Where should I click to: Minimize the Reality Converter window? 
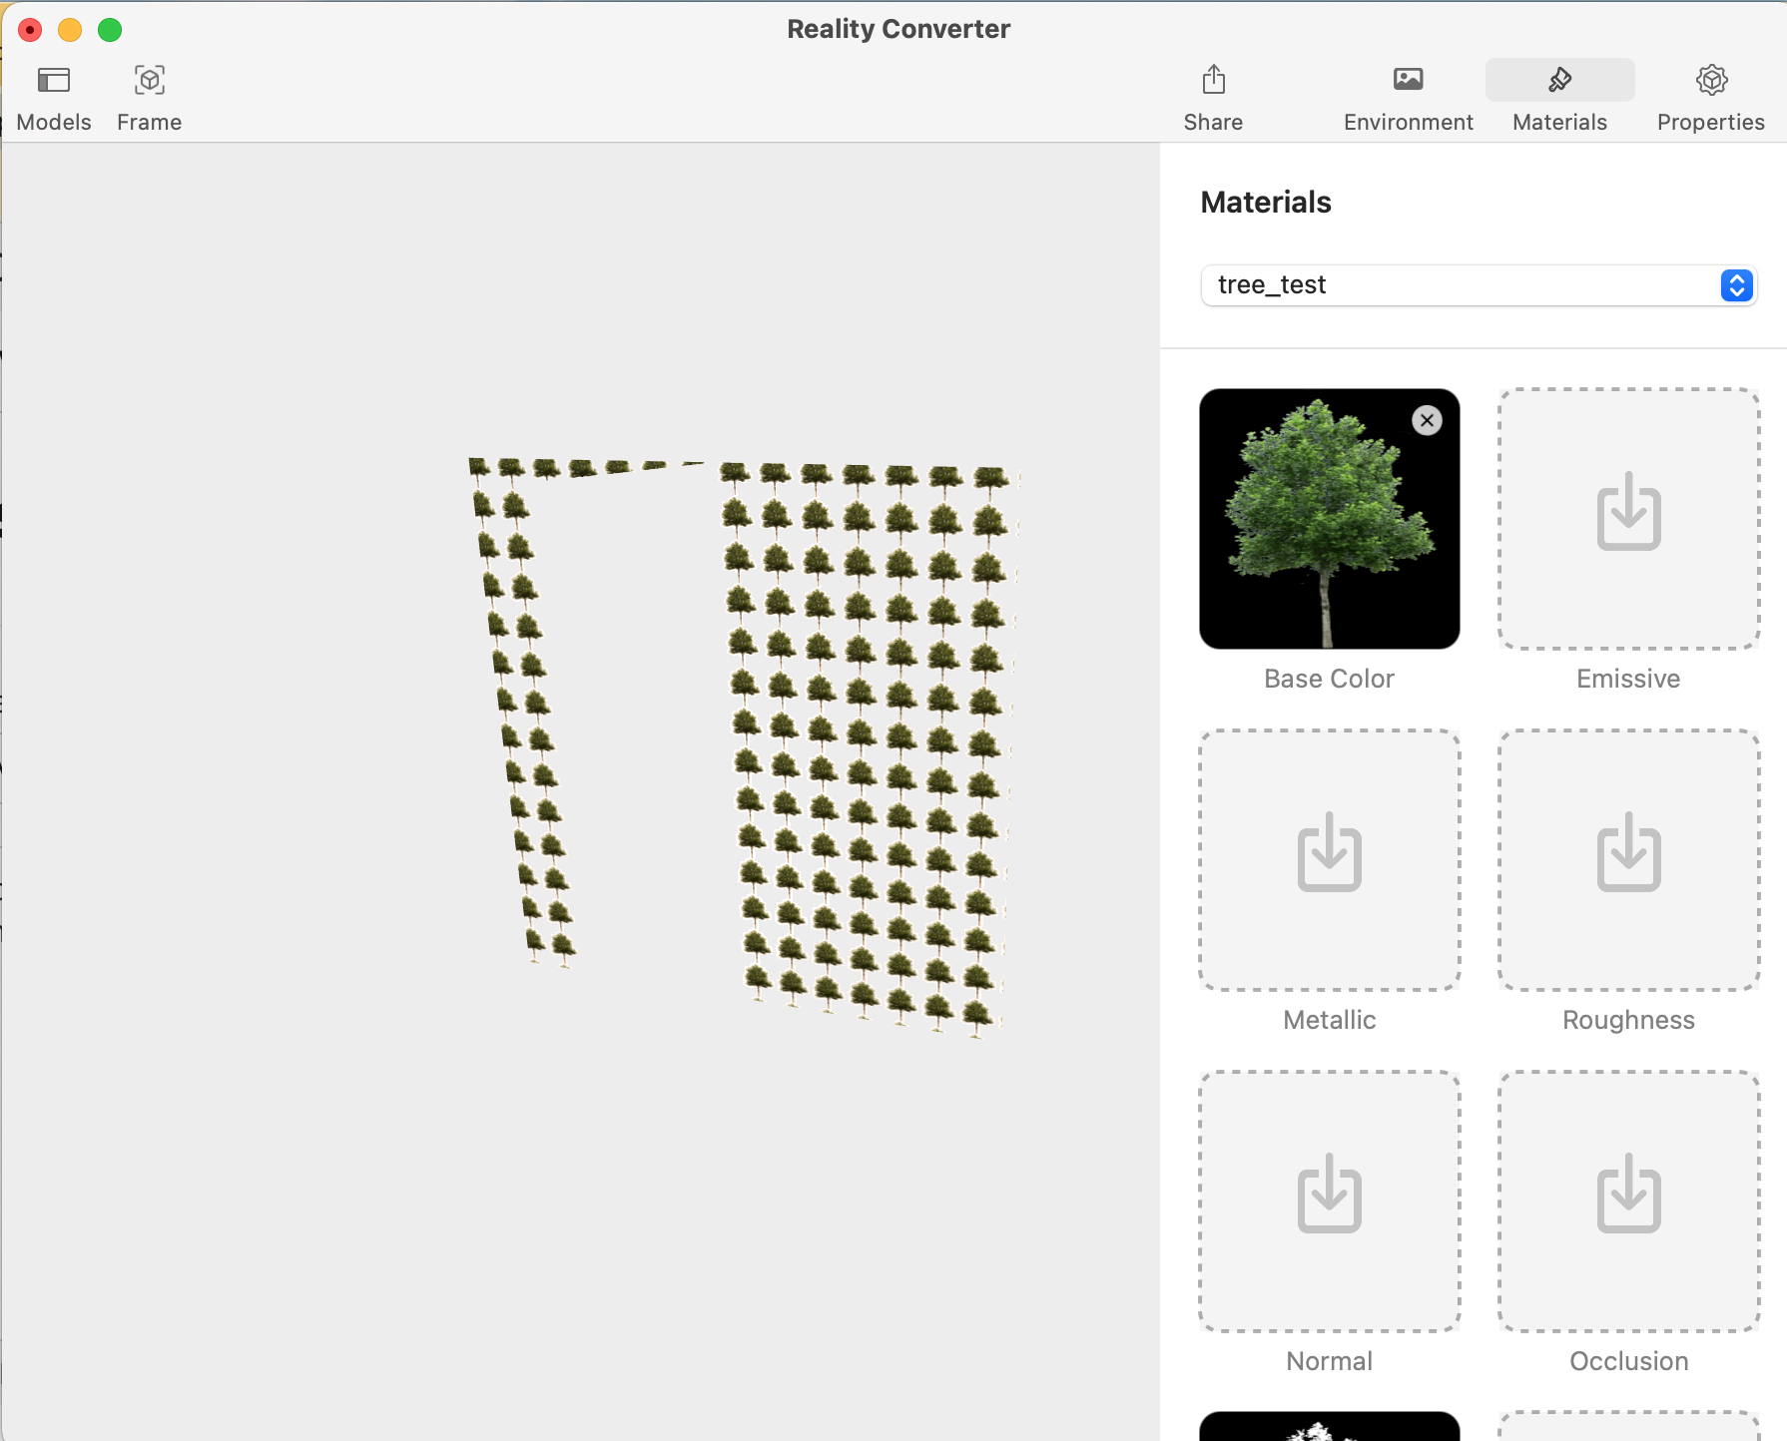tap(70, 30)
